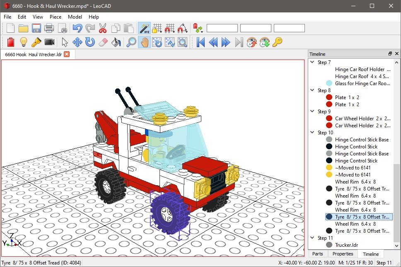Open the Piece menu
This screenshot has height=267, width=401.
(x=55, y=17)
